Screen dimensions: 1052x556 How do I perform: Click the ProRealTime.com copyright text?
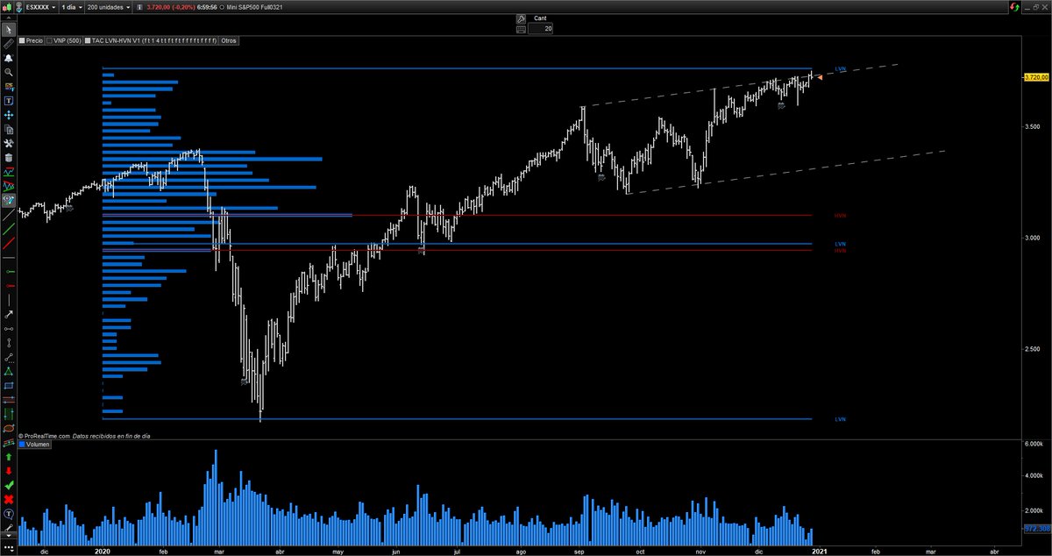[x=43, y=436]
